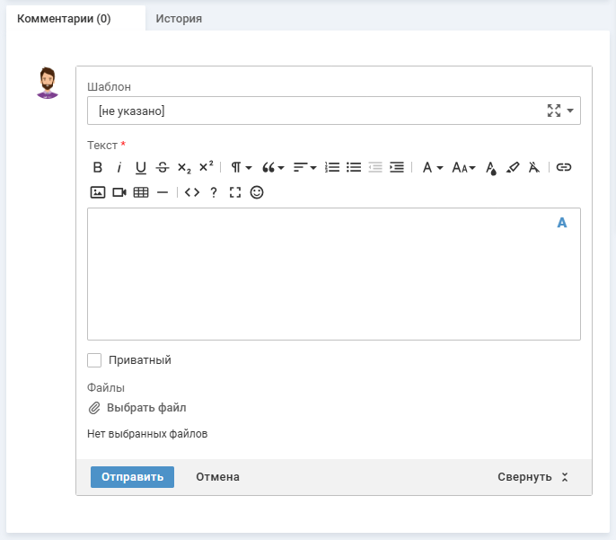Insert a table in the editor
This screenshot has height=540, width=616.
[141, 192]
